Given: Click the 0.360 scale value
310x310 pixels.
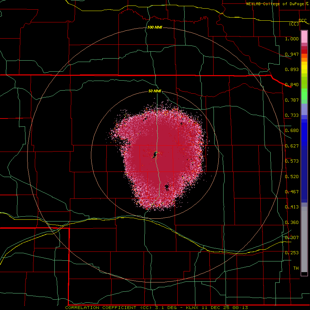Looking at the screenshot, I should [x=292, y=223].
